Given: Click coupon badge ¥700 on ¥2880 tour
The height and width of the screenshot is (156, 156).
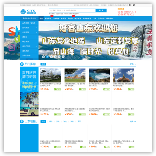Looking at the screenshot, I should [107, 115].
